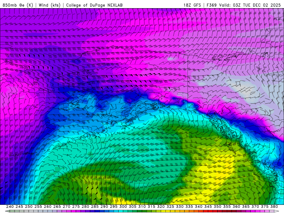Click the 335 color bar label
284x213 pixels.
tap(189, 207)
